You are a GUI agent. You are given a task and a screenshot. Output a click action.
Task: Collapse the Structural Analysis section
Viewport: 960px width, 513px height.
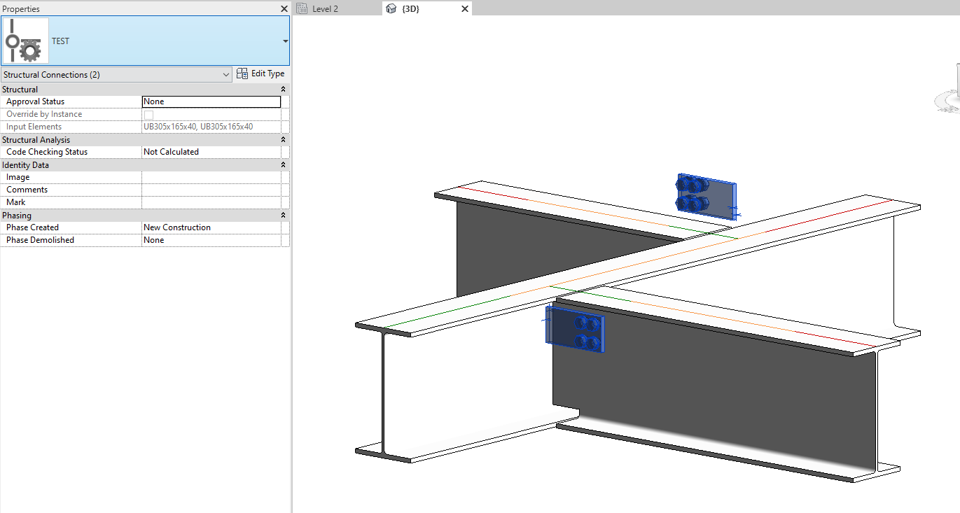pos(283,139)
